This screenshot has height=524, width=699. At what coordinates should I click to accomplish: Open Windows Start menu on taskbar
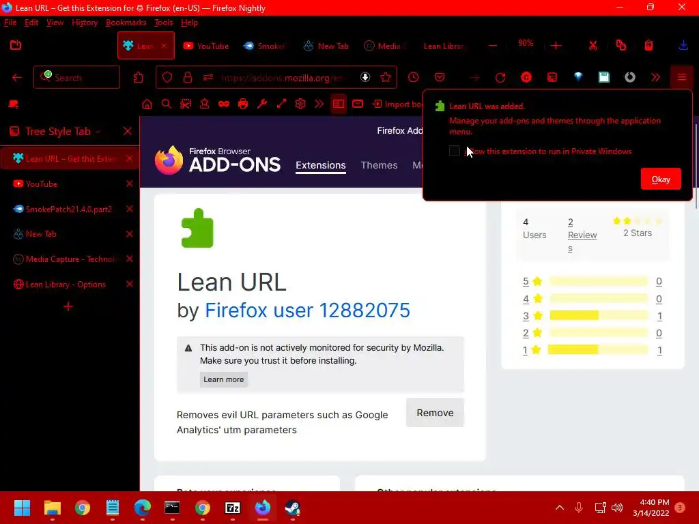coord(22,508)
